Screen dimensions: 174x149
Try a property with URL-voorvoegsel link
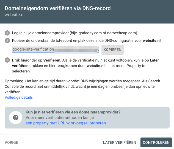pyautogui.click(x=66, y=123)
